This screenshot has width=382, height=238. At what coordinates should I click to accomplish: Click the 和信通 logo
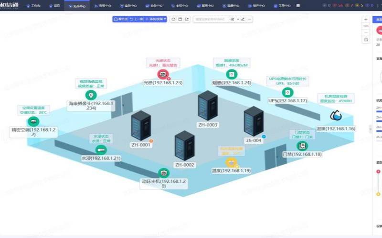pos(9,5)
